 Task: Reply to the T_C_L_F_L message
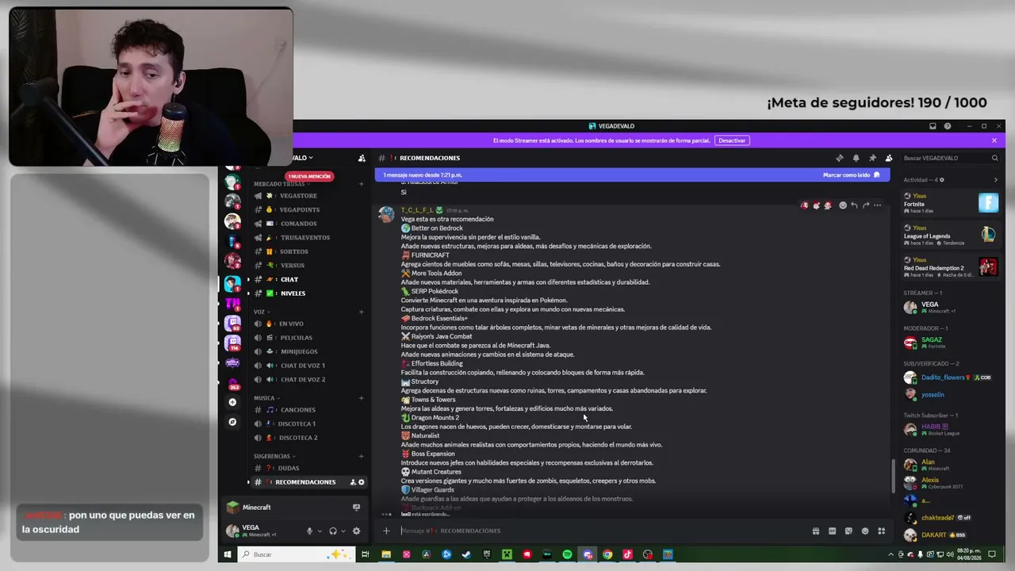pos(854,205)
